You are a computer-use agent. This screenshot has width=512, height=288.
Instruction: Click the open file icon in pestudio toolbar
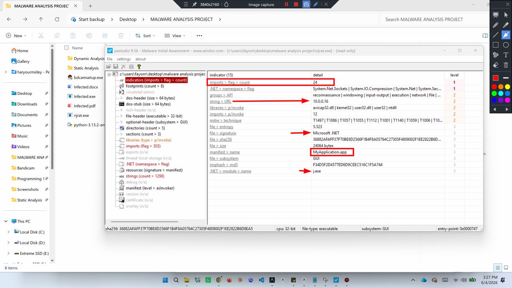[x=108, y=66]
